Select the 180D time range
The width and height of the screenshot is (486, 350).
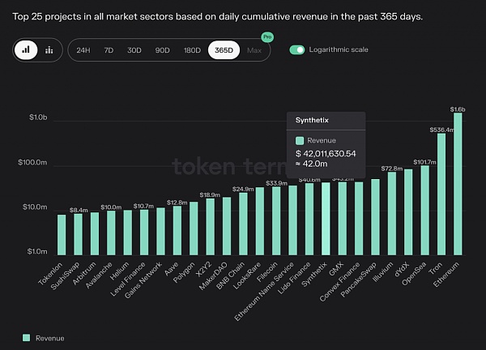192,50
